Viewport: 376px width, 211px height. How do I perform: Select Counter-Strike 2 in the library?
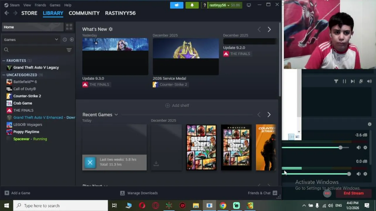pos(27,96)
